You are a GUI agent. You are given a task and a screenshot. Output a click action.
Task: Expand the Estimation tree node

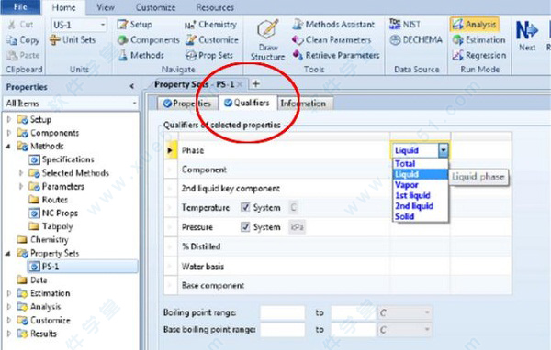9,293
